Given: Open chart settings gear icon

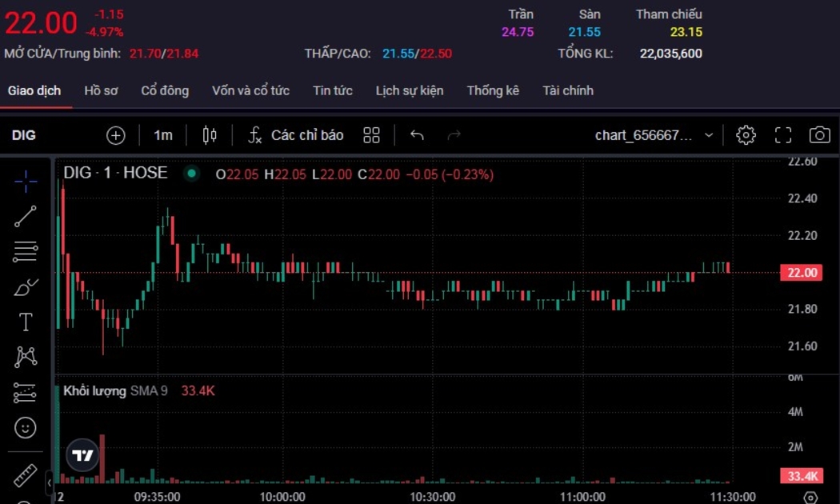Looking at the screenshot, I should click(746, 135).
